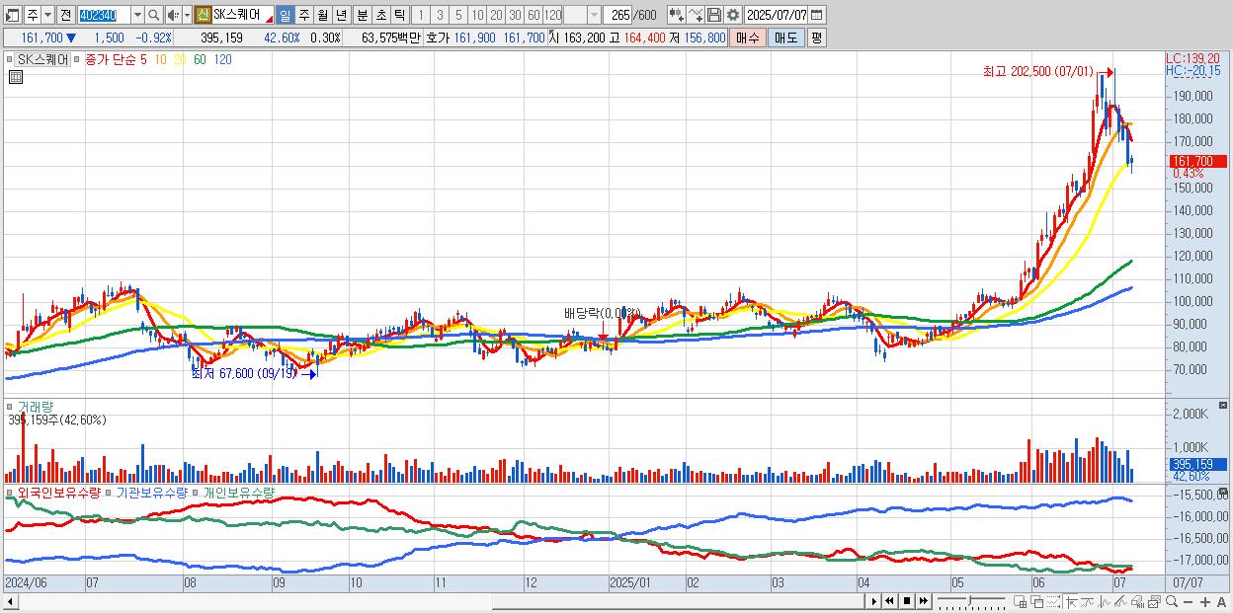Screen dimensions: 1233x613
Task: Select interval 30 button
Action: click(x=515, y=15)
